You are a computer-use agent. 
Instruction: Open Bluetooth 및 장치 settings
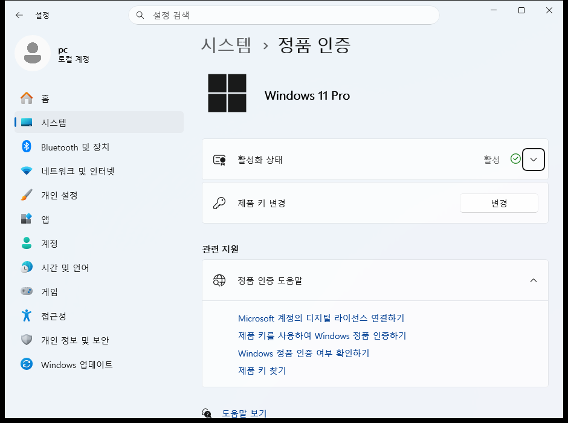click(x=99, y=147)
